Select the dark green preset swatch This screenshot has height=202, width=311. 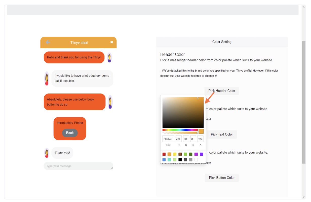191,154
